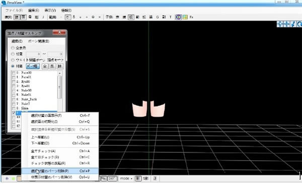Choose 全てチェック(A) from context menu
This screenshot has height=184, width=302.
click(x=60, y=151)
